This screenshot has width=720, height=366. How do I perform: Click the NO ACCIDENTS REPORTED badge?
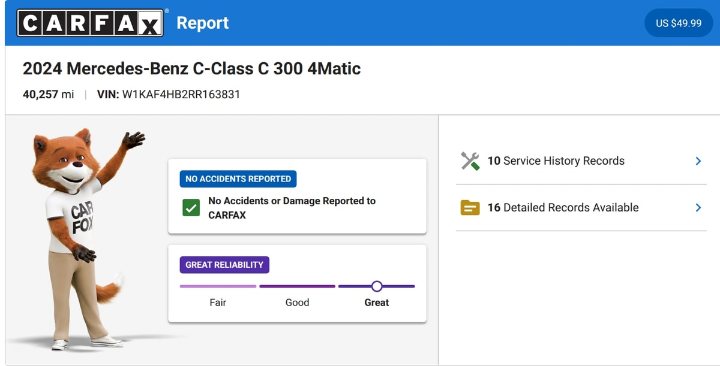(238, 179)
